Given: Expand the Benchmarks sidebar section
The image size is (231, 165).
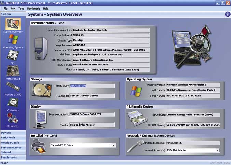Looking at the screenshot, I should (x=13, y=157).
